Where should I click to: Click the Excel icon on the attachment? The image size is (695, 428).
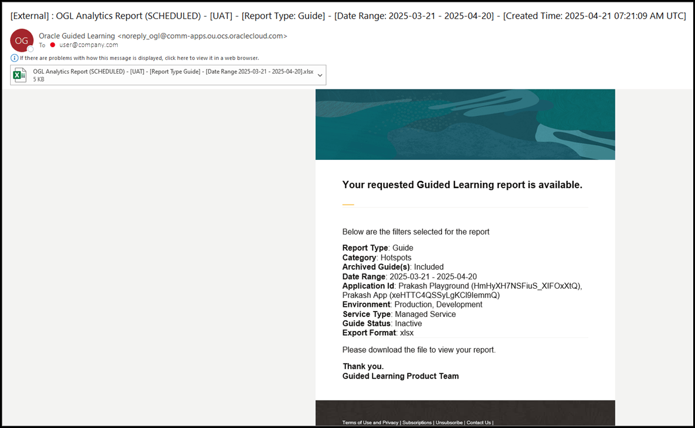19,75
